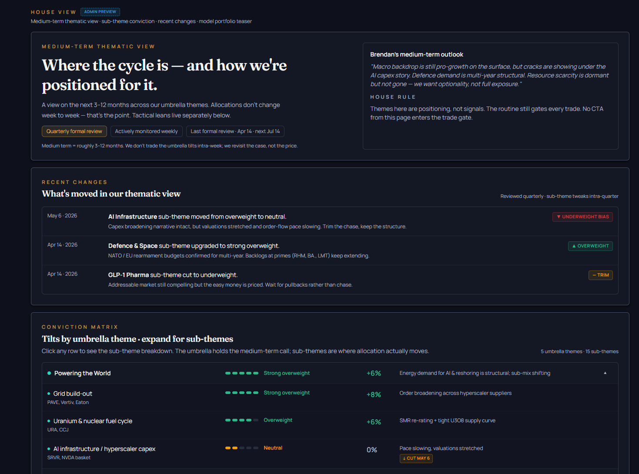This screenshot has width=639, height=474.
Task: Click the OVERWEIGHT tag on Defence & Space
Action: tap(590, 246)
